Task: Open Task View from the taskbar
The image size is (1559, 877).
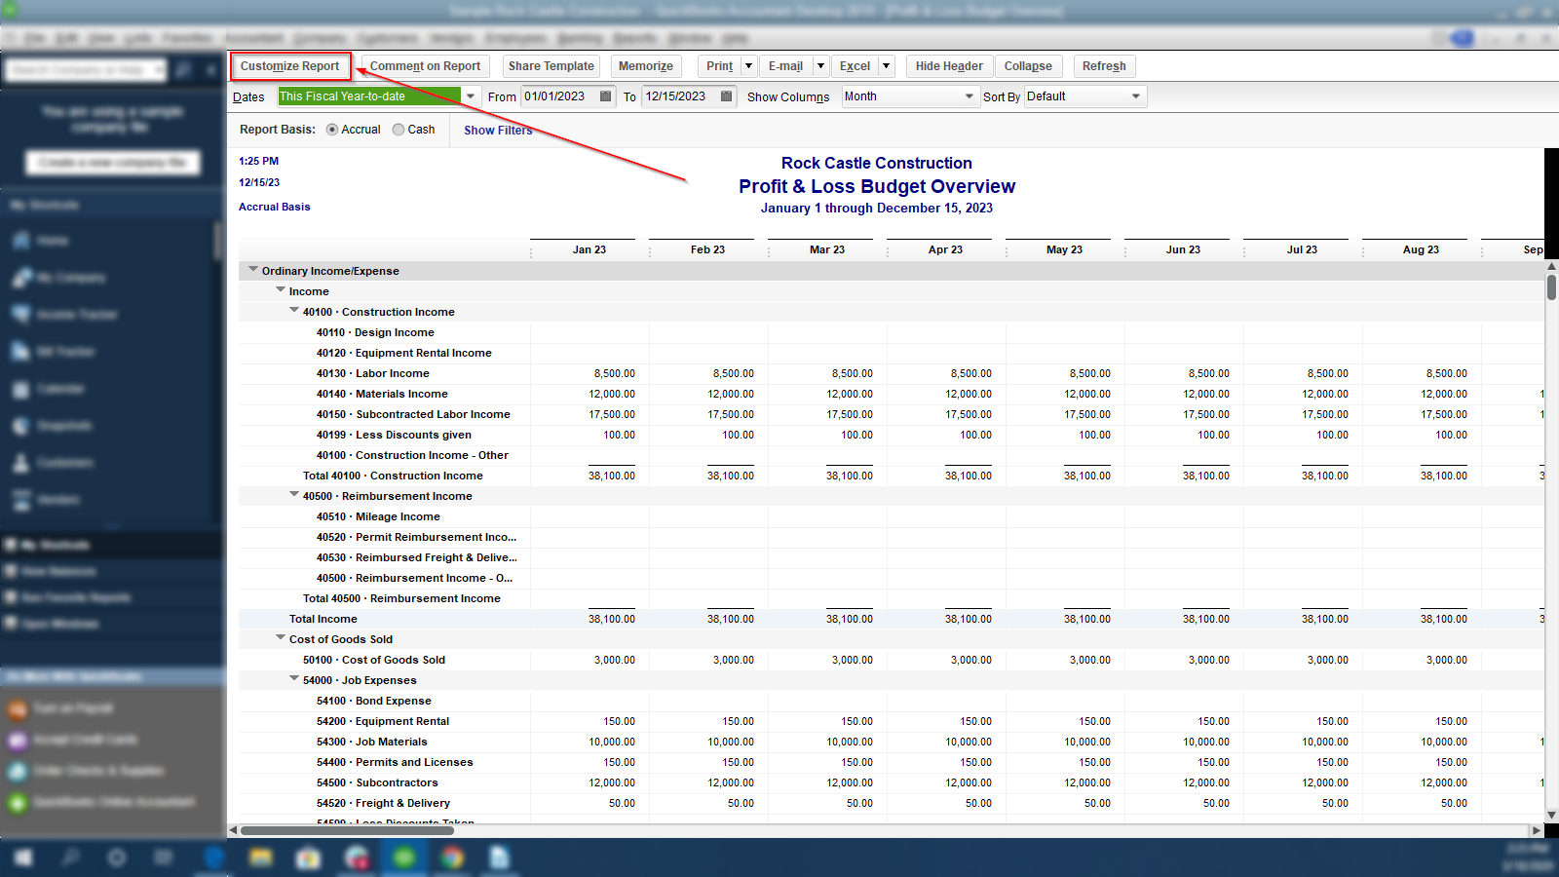Action: coord(164,858)
